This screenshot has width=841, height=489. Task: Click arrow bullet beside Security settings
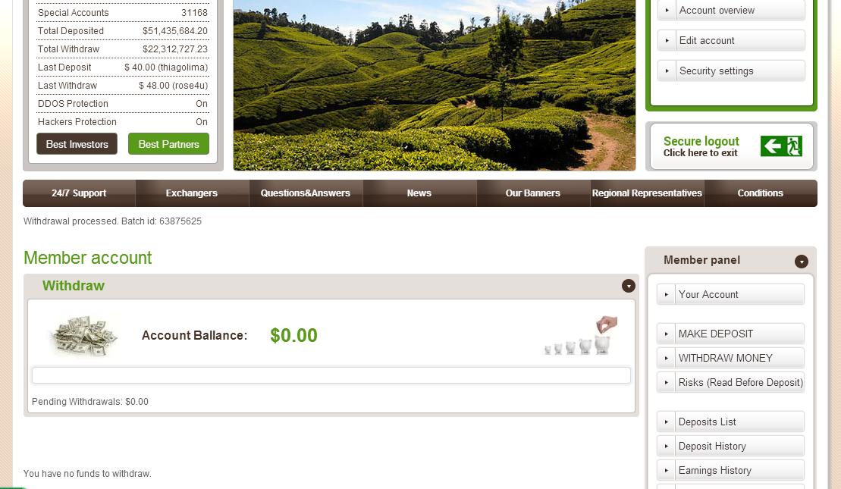(667, 71)
